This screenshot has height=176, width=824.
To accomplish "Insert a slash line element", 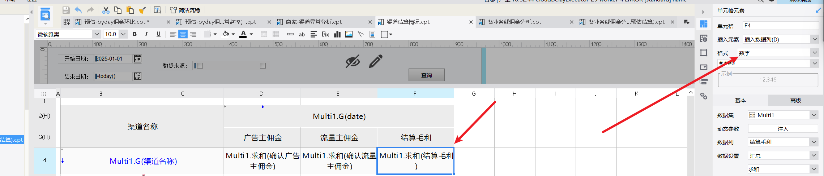I will coord(360,34).
